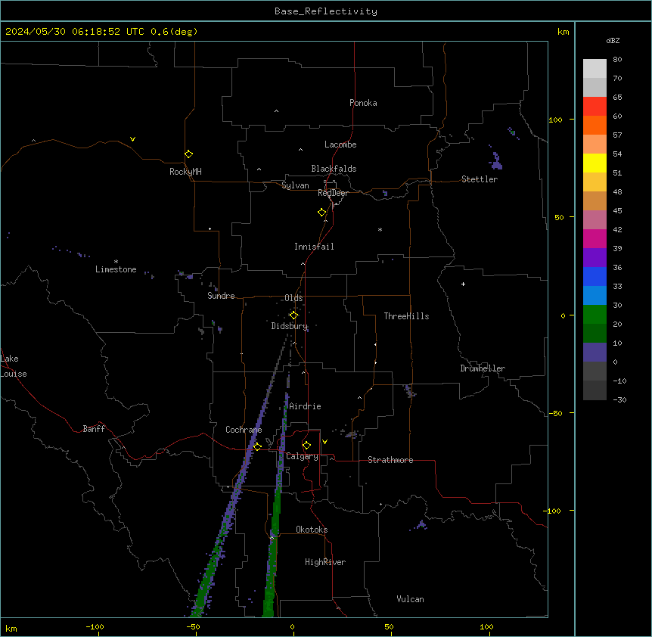Click the km unit label at bottom left

click(x=11, y=629)
